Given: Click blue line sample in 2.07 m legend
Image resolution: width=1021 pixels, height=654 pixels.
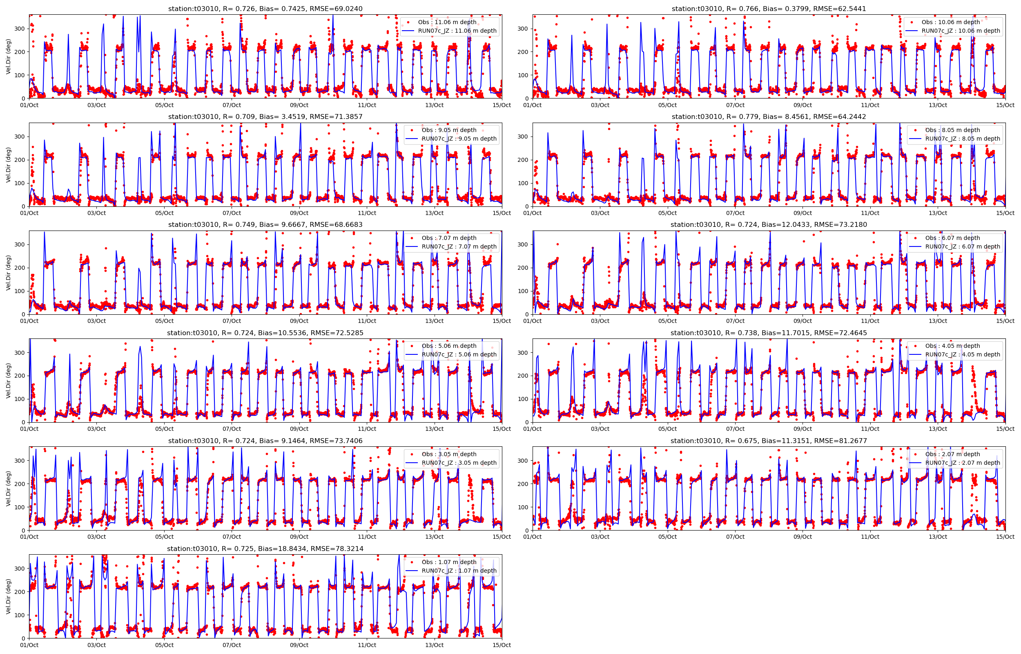Looking at the screenshot, I should pyautogui.click(x=915, y=463).
